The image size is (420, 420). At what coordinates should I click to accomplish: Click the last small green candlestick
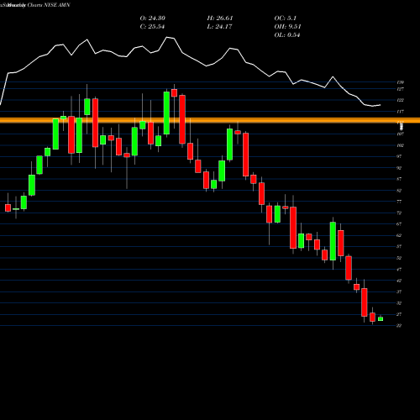pos(381,318)
